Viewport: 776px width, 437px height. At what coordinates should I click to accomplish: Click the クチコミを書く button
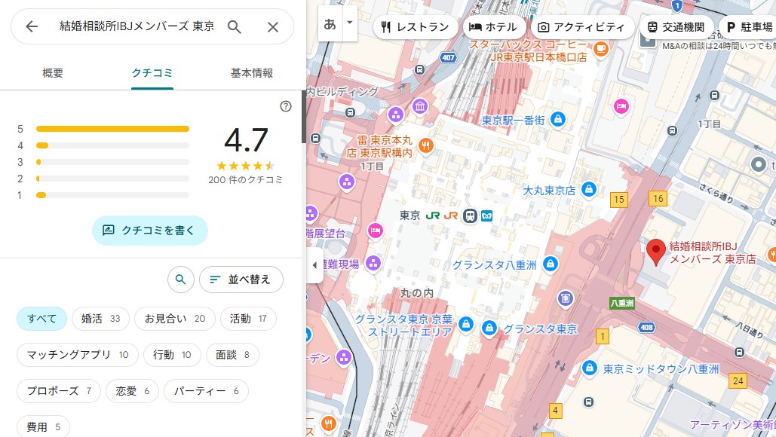click(149, 231)
